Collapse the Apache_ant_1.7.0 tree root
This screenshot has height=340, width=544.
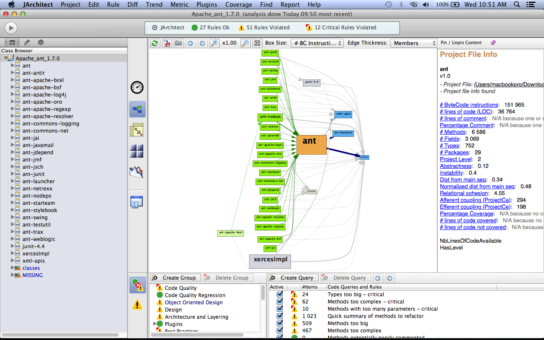[6, 58]
